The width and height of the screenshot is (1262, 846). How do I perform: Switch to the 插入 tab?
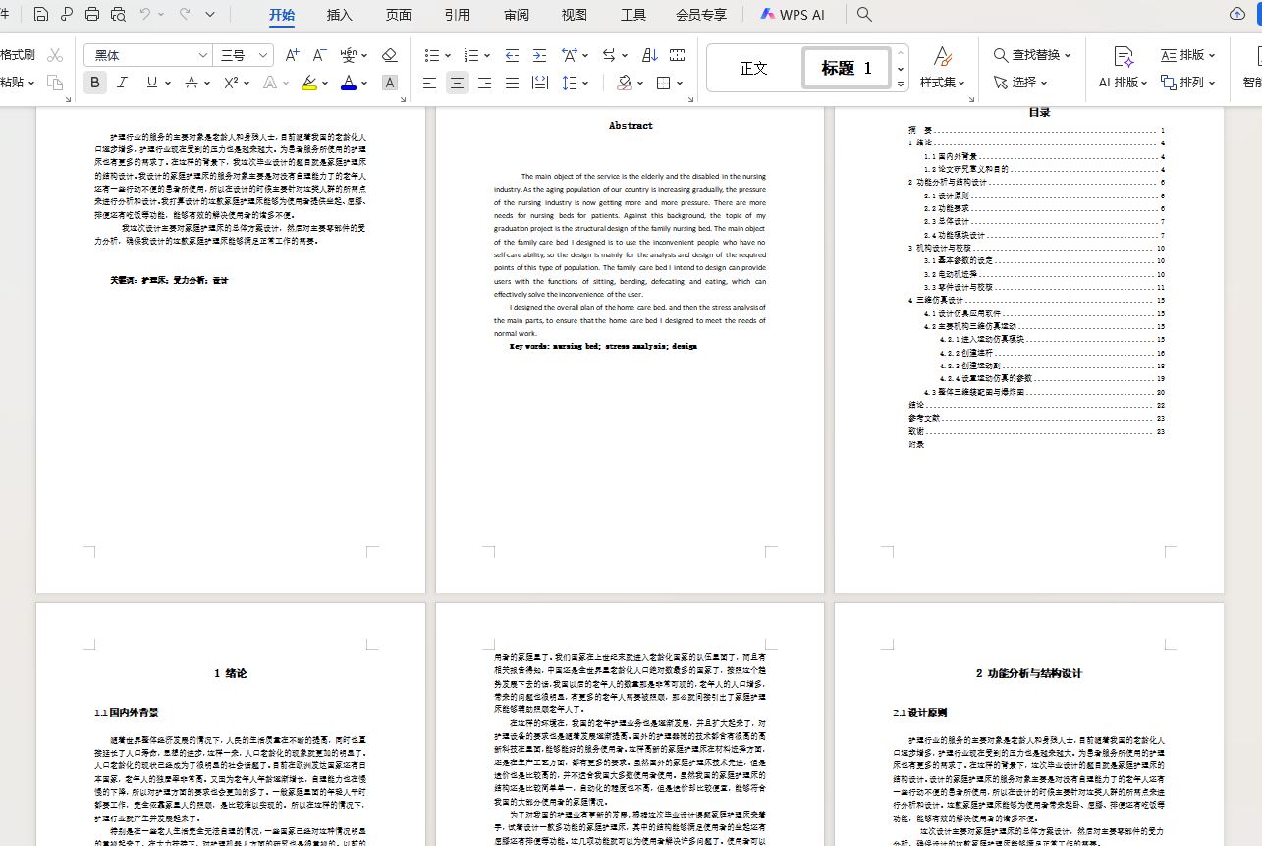(x=340, y=15)
